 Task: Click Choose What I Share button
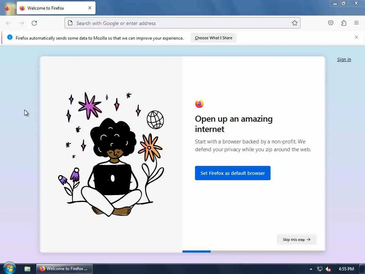tap(214, 38)
